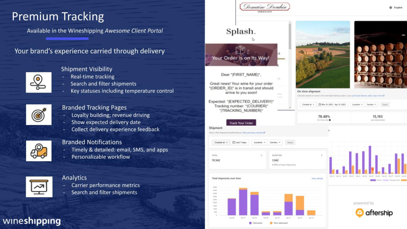Screen dimensions: 407x229
Task: Click View details on Total shipments chart
Action: point(317,178)
